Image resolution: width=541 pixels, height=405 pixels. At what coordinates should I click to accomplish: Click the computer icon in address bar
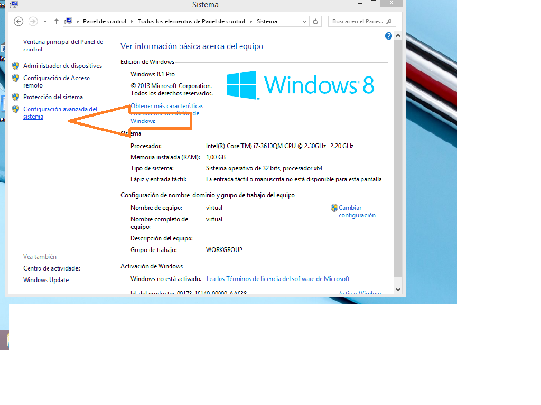[69, 21]
